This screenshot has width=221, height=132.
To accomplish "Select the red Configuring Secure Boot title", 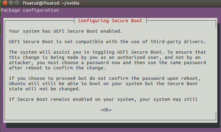I will click(110, 21).
